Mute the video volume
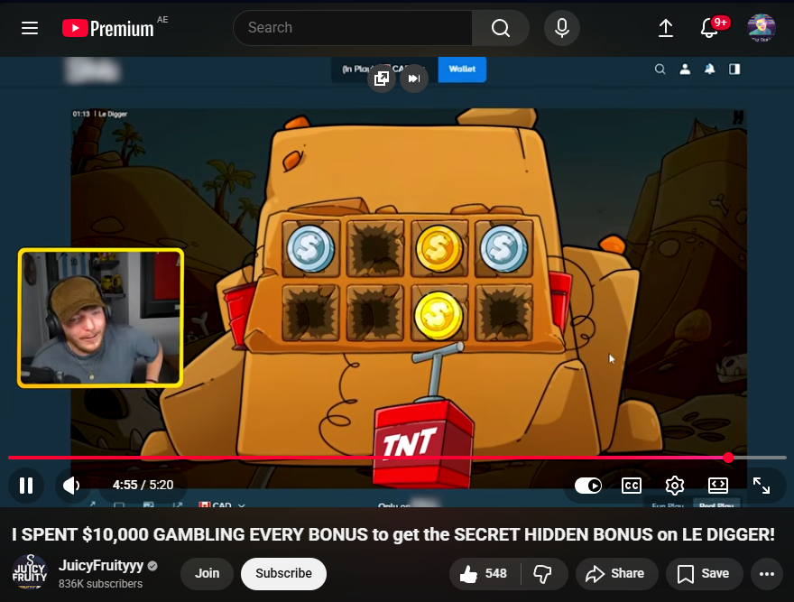This screenshot has height=602, width=794. (71, 486)
